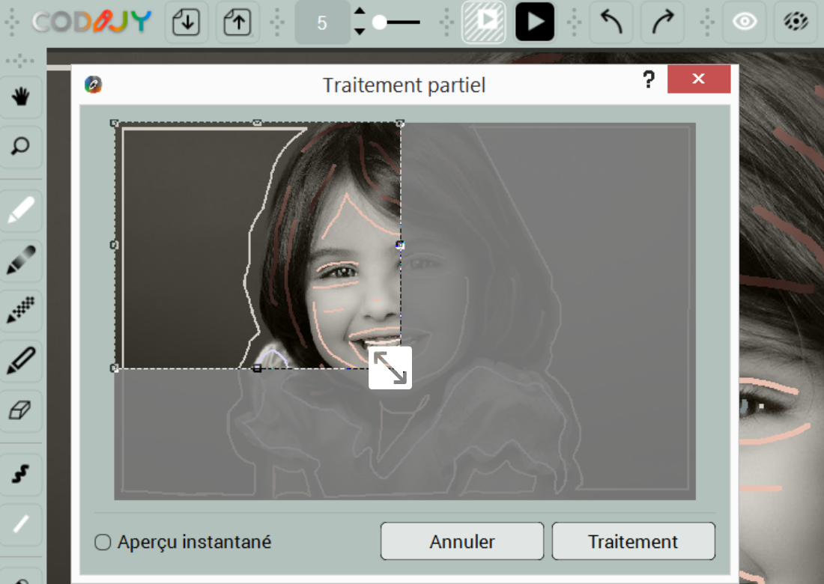Increase brush size with up arrow
The image size is (824, 584).
(x=360, y=11)
